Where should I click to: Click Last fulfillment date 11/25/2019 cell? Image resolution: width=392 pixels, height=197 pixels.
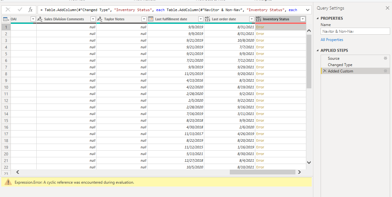[x=176, y=74]
